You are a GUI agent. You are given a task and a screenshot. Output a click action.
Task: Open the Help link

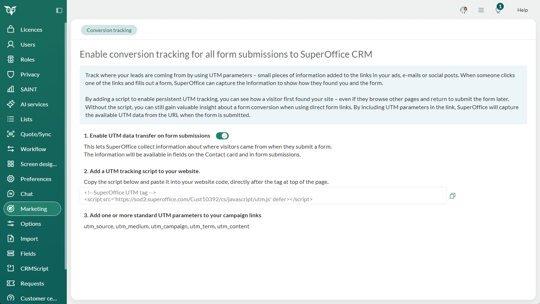(522, 10)
